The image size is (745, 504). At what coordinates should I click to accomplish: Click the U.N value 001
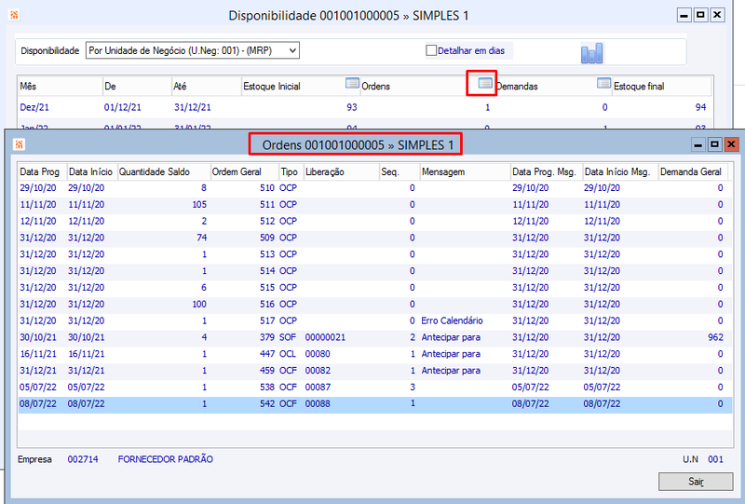pos(715,459)
